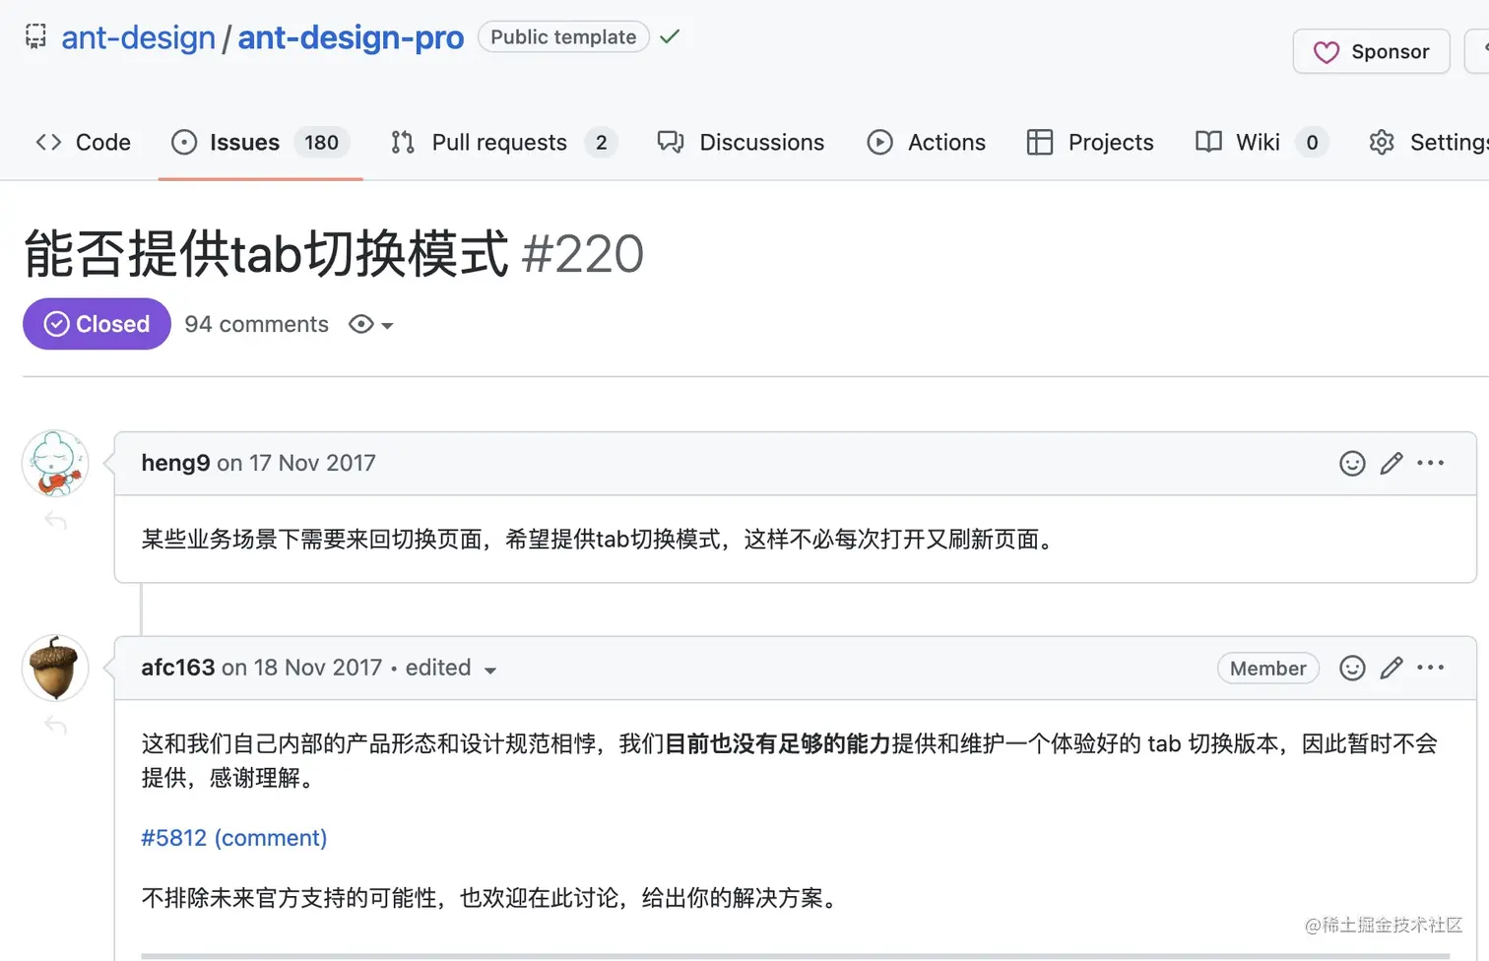
Task: Click the Wiki count badge 0
Action: pos(1312,142)
